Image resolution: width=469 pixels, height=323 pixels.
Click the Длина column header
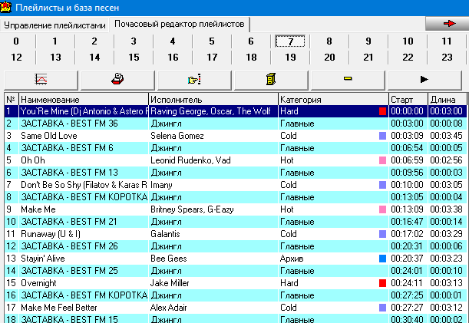pos(448,99)
